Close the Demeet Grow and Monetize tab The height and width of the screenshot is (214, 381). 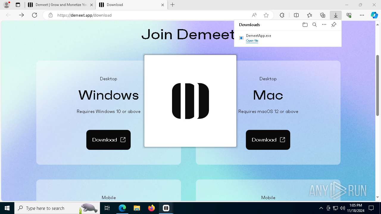tap(91, 5)
